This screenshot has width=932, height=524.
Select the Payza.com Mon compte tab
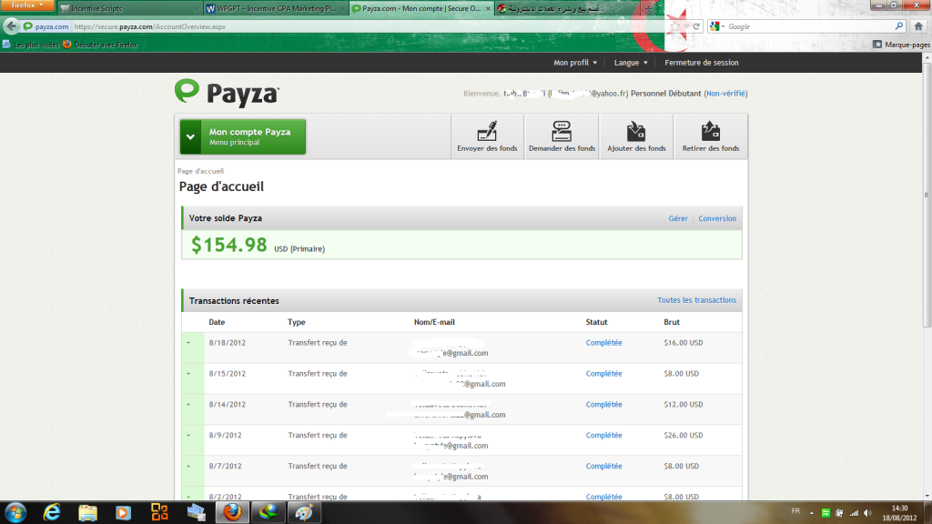click(x=421, y=8)
